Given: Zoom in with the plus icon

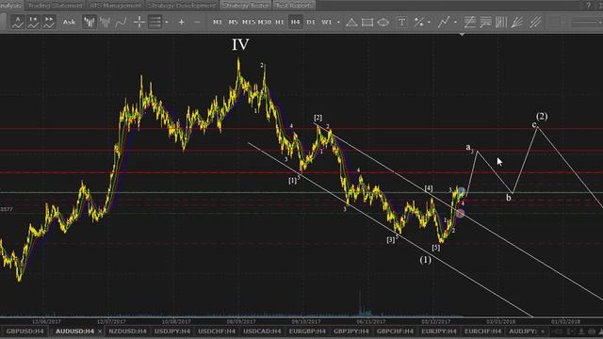Looking at the screenshot, I should pos(182,23).
